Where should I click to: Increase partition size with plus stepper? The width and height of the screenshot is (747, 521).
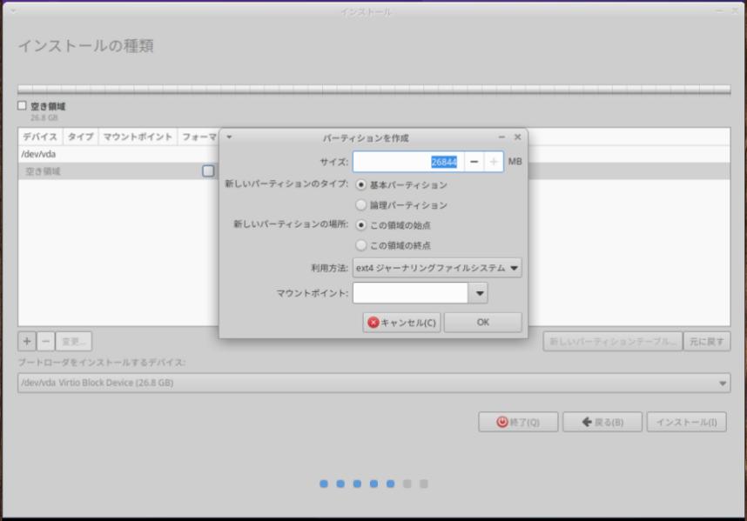pyautogui.click(x=494, y=162)
